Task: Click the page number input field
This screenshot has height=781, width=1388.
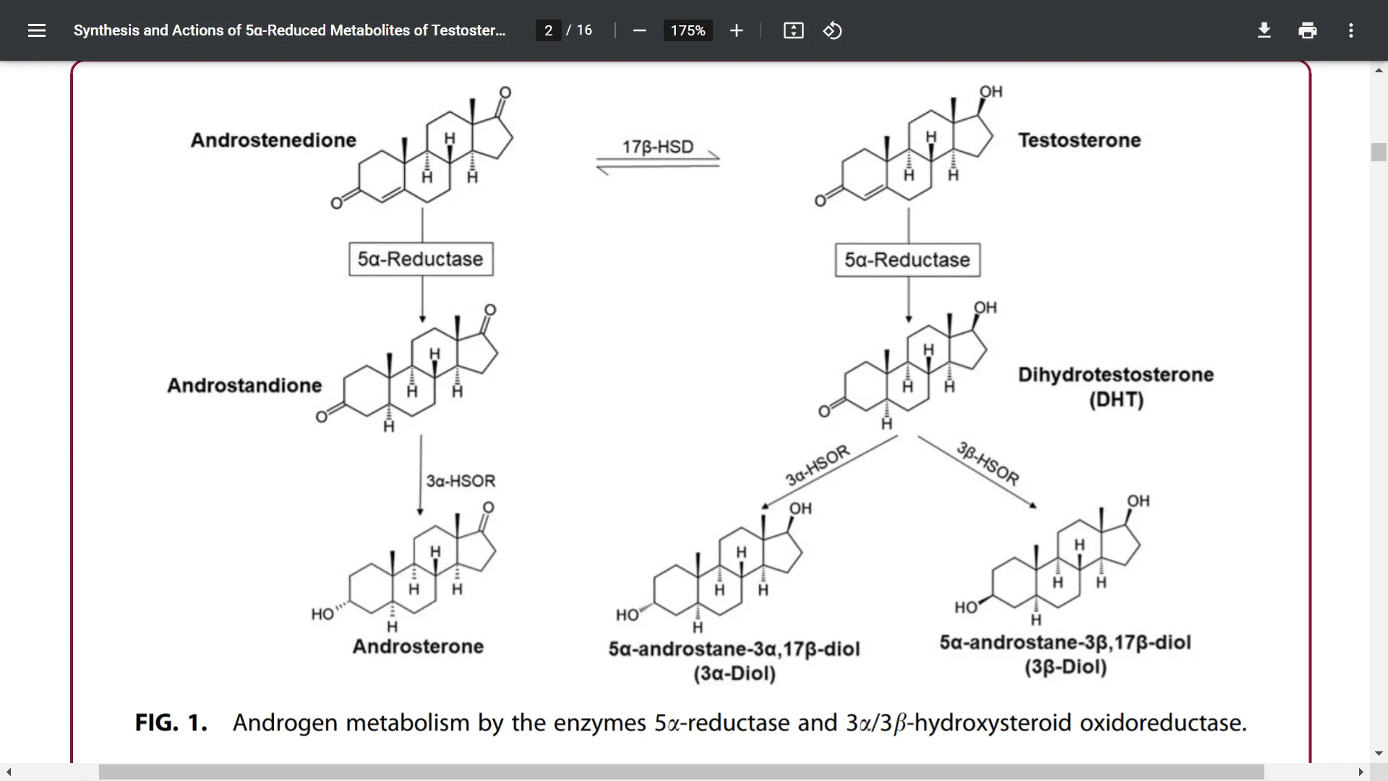Action: coord(549,30)
